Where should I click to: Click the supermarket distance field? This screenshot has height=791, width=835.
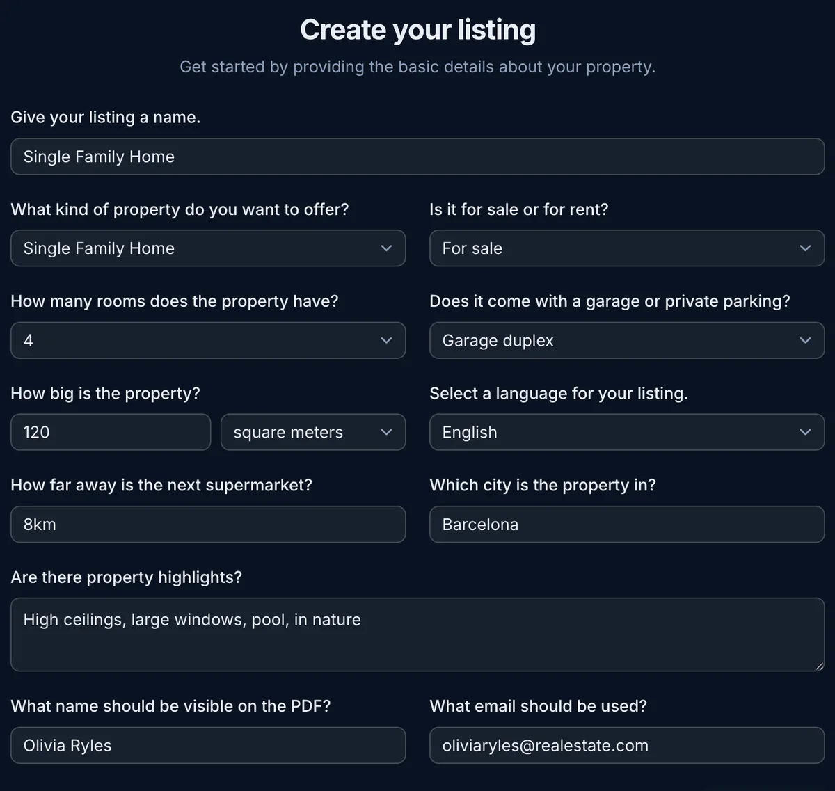click(x=208, y=524)
